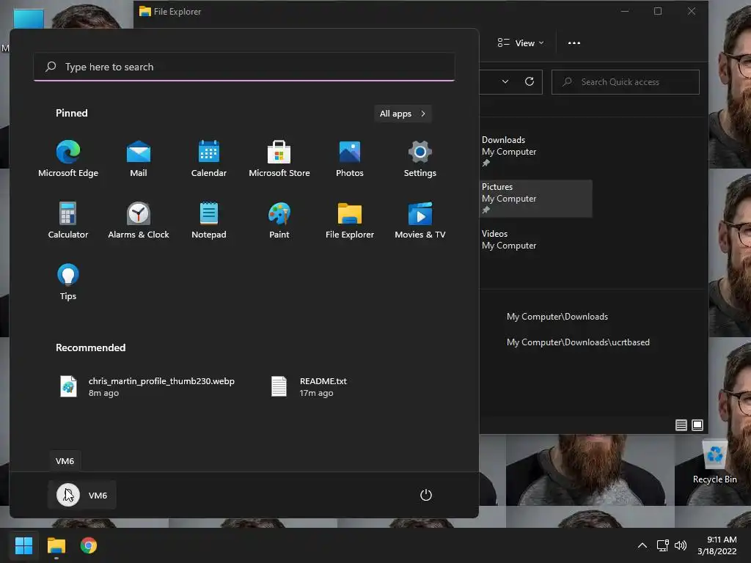
Task: Open Notepad from pinned apps
Action: click(x=209, y=220)
